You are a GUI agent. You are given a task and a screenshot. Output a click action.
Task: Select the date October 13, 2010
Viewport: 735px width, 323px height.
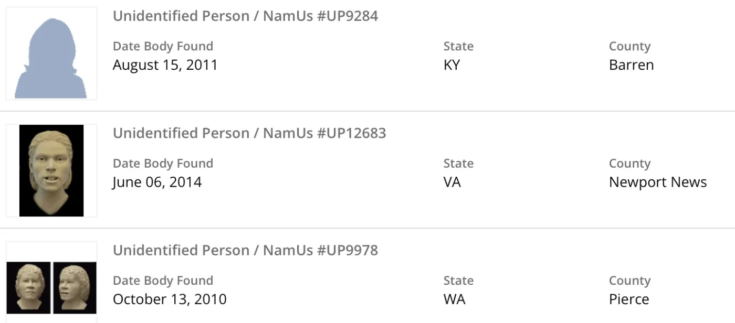170,299
